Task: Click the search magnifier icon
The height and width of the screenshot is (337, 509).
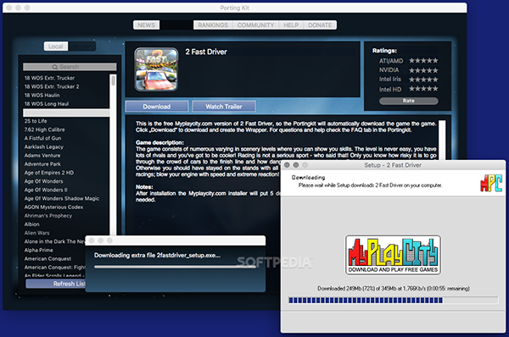Action: tap(55, 67)
